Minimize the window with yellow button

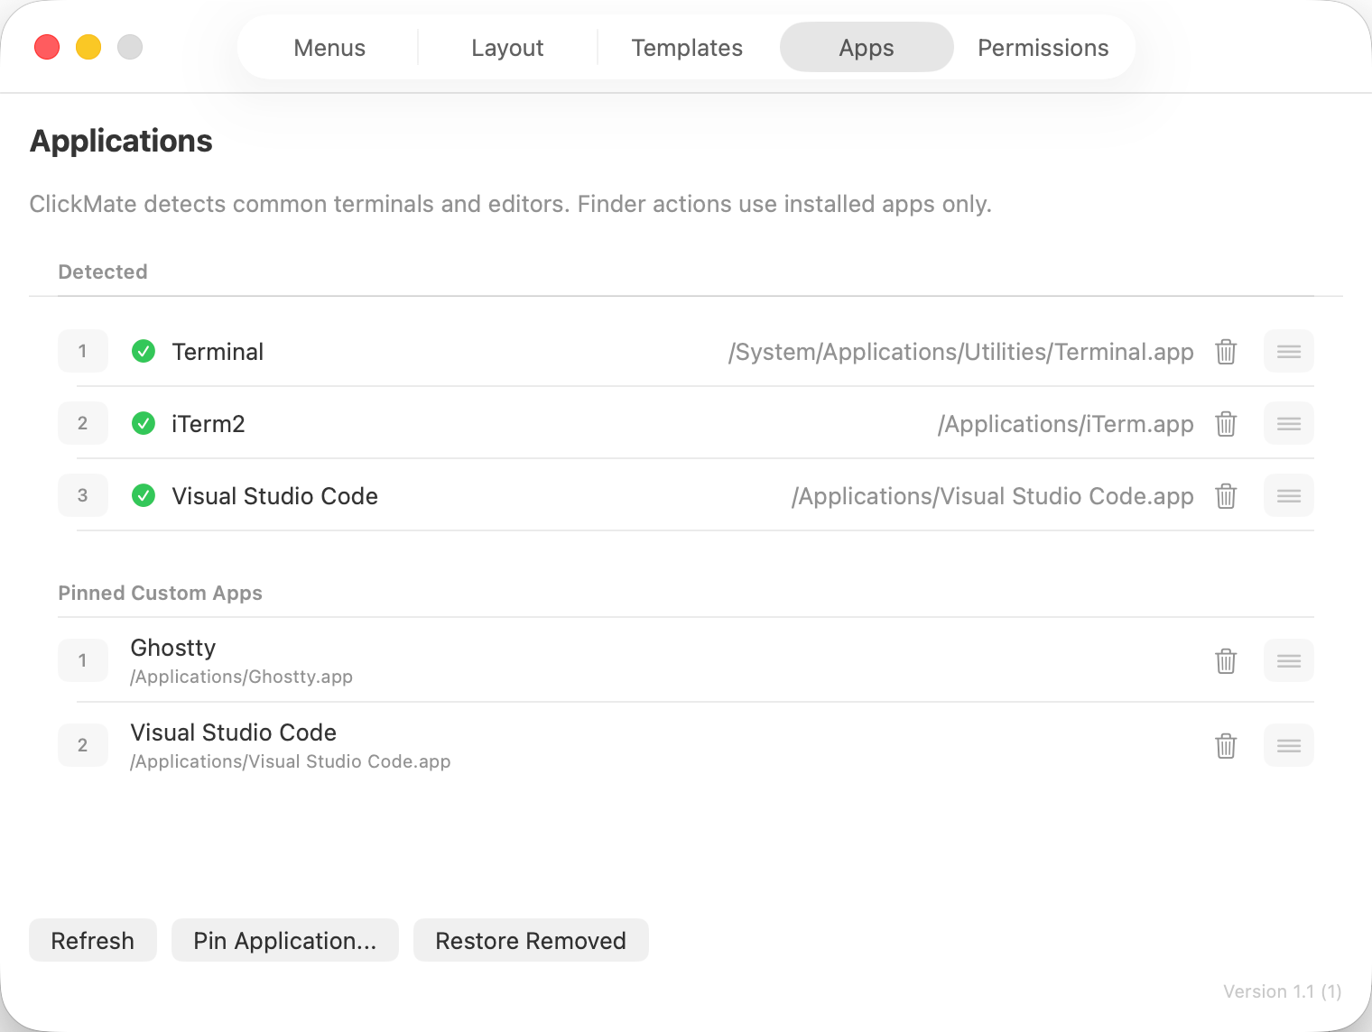(88, 47)
